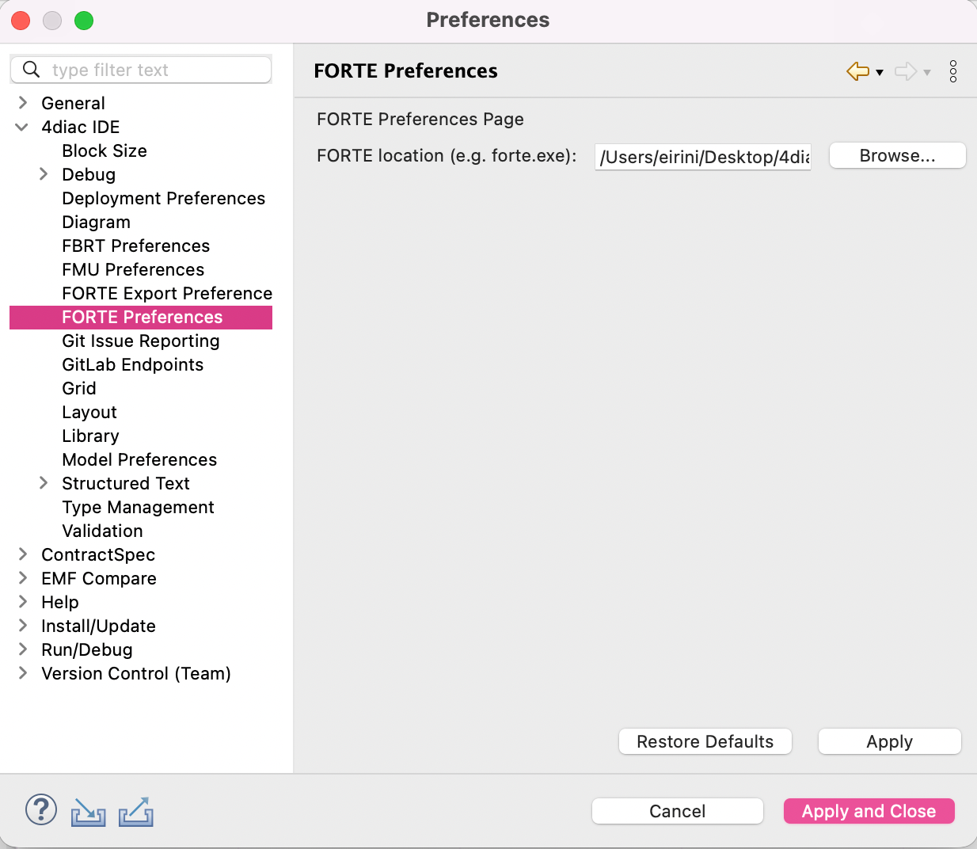Expand the ContractSpec category
Image resolution: width=977 pixels, height=849 pixels.
click(23, 554)
